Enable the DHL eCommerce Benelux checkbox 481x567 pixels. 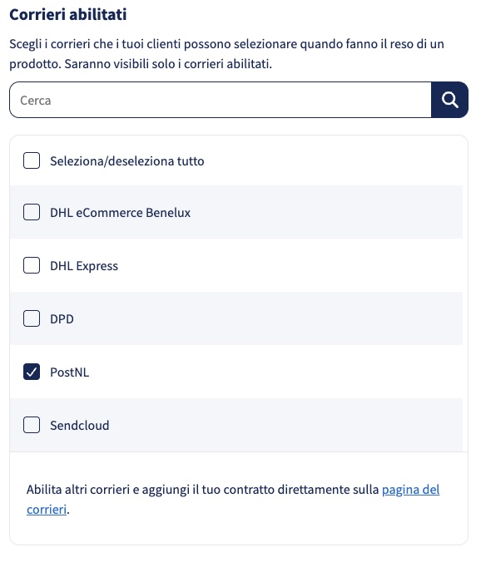pos(32,212)
